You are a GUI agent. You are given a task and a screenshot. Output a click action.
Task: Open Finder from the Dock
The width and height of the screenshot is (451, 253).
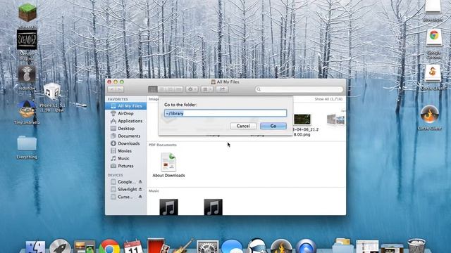35,247
